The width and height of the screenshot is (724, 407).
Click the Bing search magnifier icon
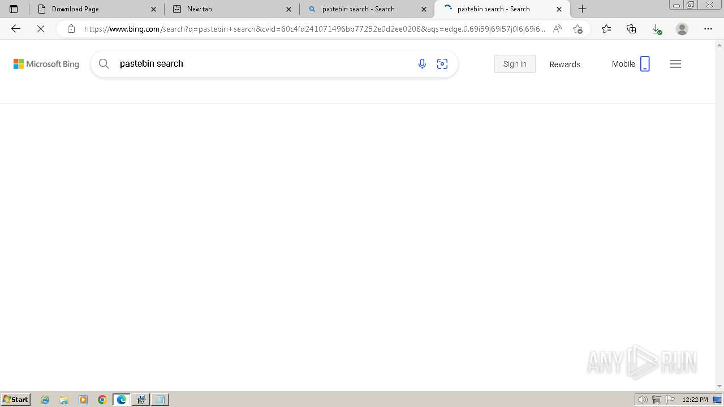coord(104,64)
